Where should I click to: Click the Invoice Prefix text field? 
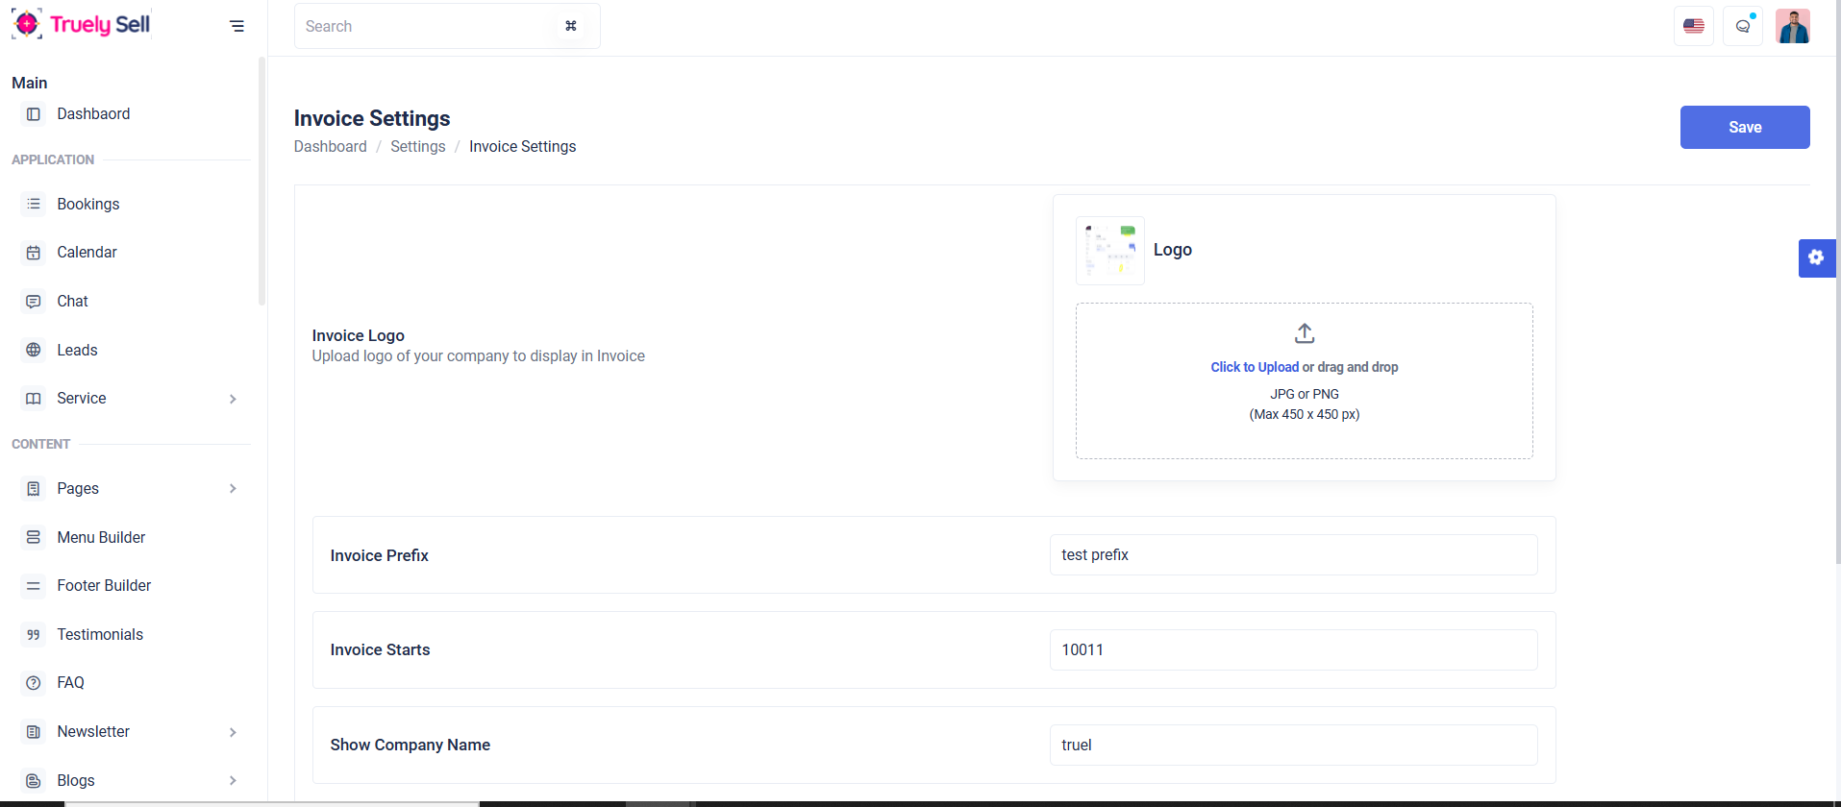coord(1292,555)
